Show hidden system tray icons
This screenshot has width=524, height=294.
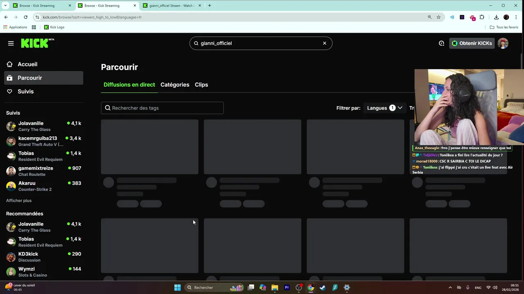click(x=450, y=287)
